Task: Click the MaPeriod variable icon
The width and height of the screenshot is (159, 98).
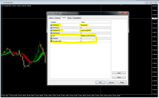Action: click(x=51, y=28)
